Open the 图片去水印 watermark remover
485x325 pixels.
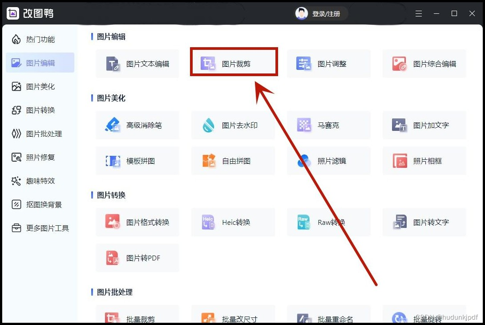233,125
